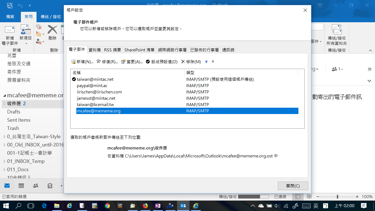Screen dimensions: 375x211
Task: Adjust the zoom slider in status bar
Action: (x=337, y=197)
